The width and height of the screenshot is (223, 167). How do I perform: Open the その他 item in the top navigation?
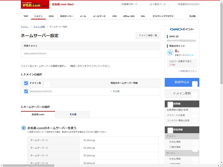click(192, 16)
